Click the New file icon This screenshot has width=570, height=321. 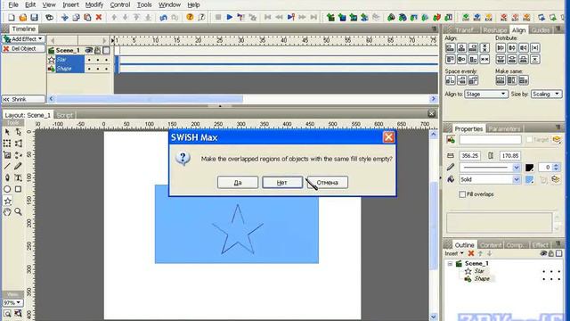[x=12, y=18]
